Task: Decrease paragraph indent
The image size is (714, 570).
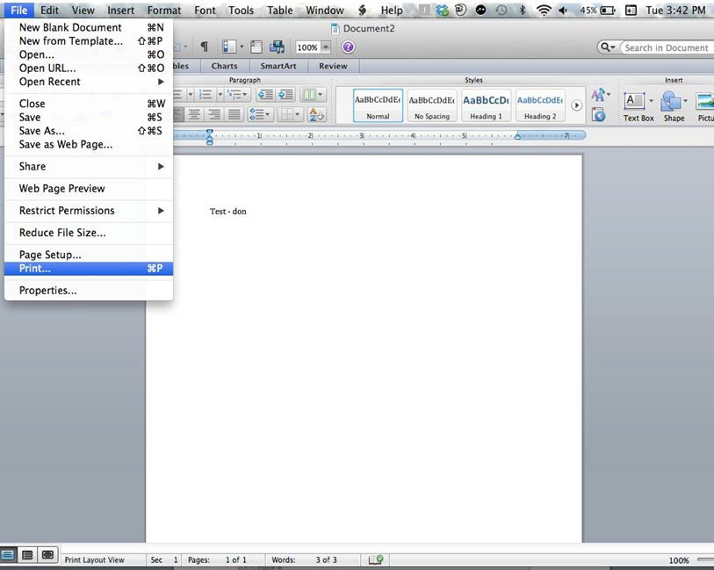Action: click(x=265, y=95)
